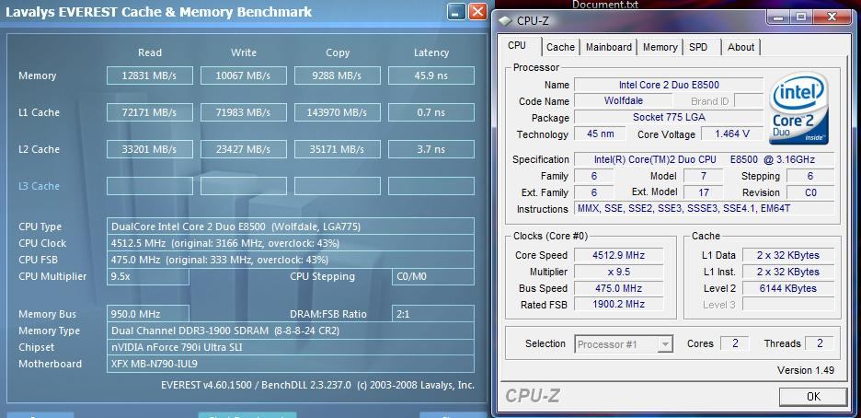Click the Instructions field listing SSE4.1

point(705,209)
